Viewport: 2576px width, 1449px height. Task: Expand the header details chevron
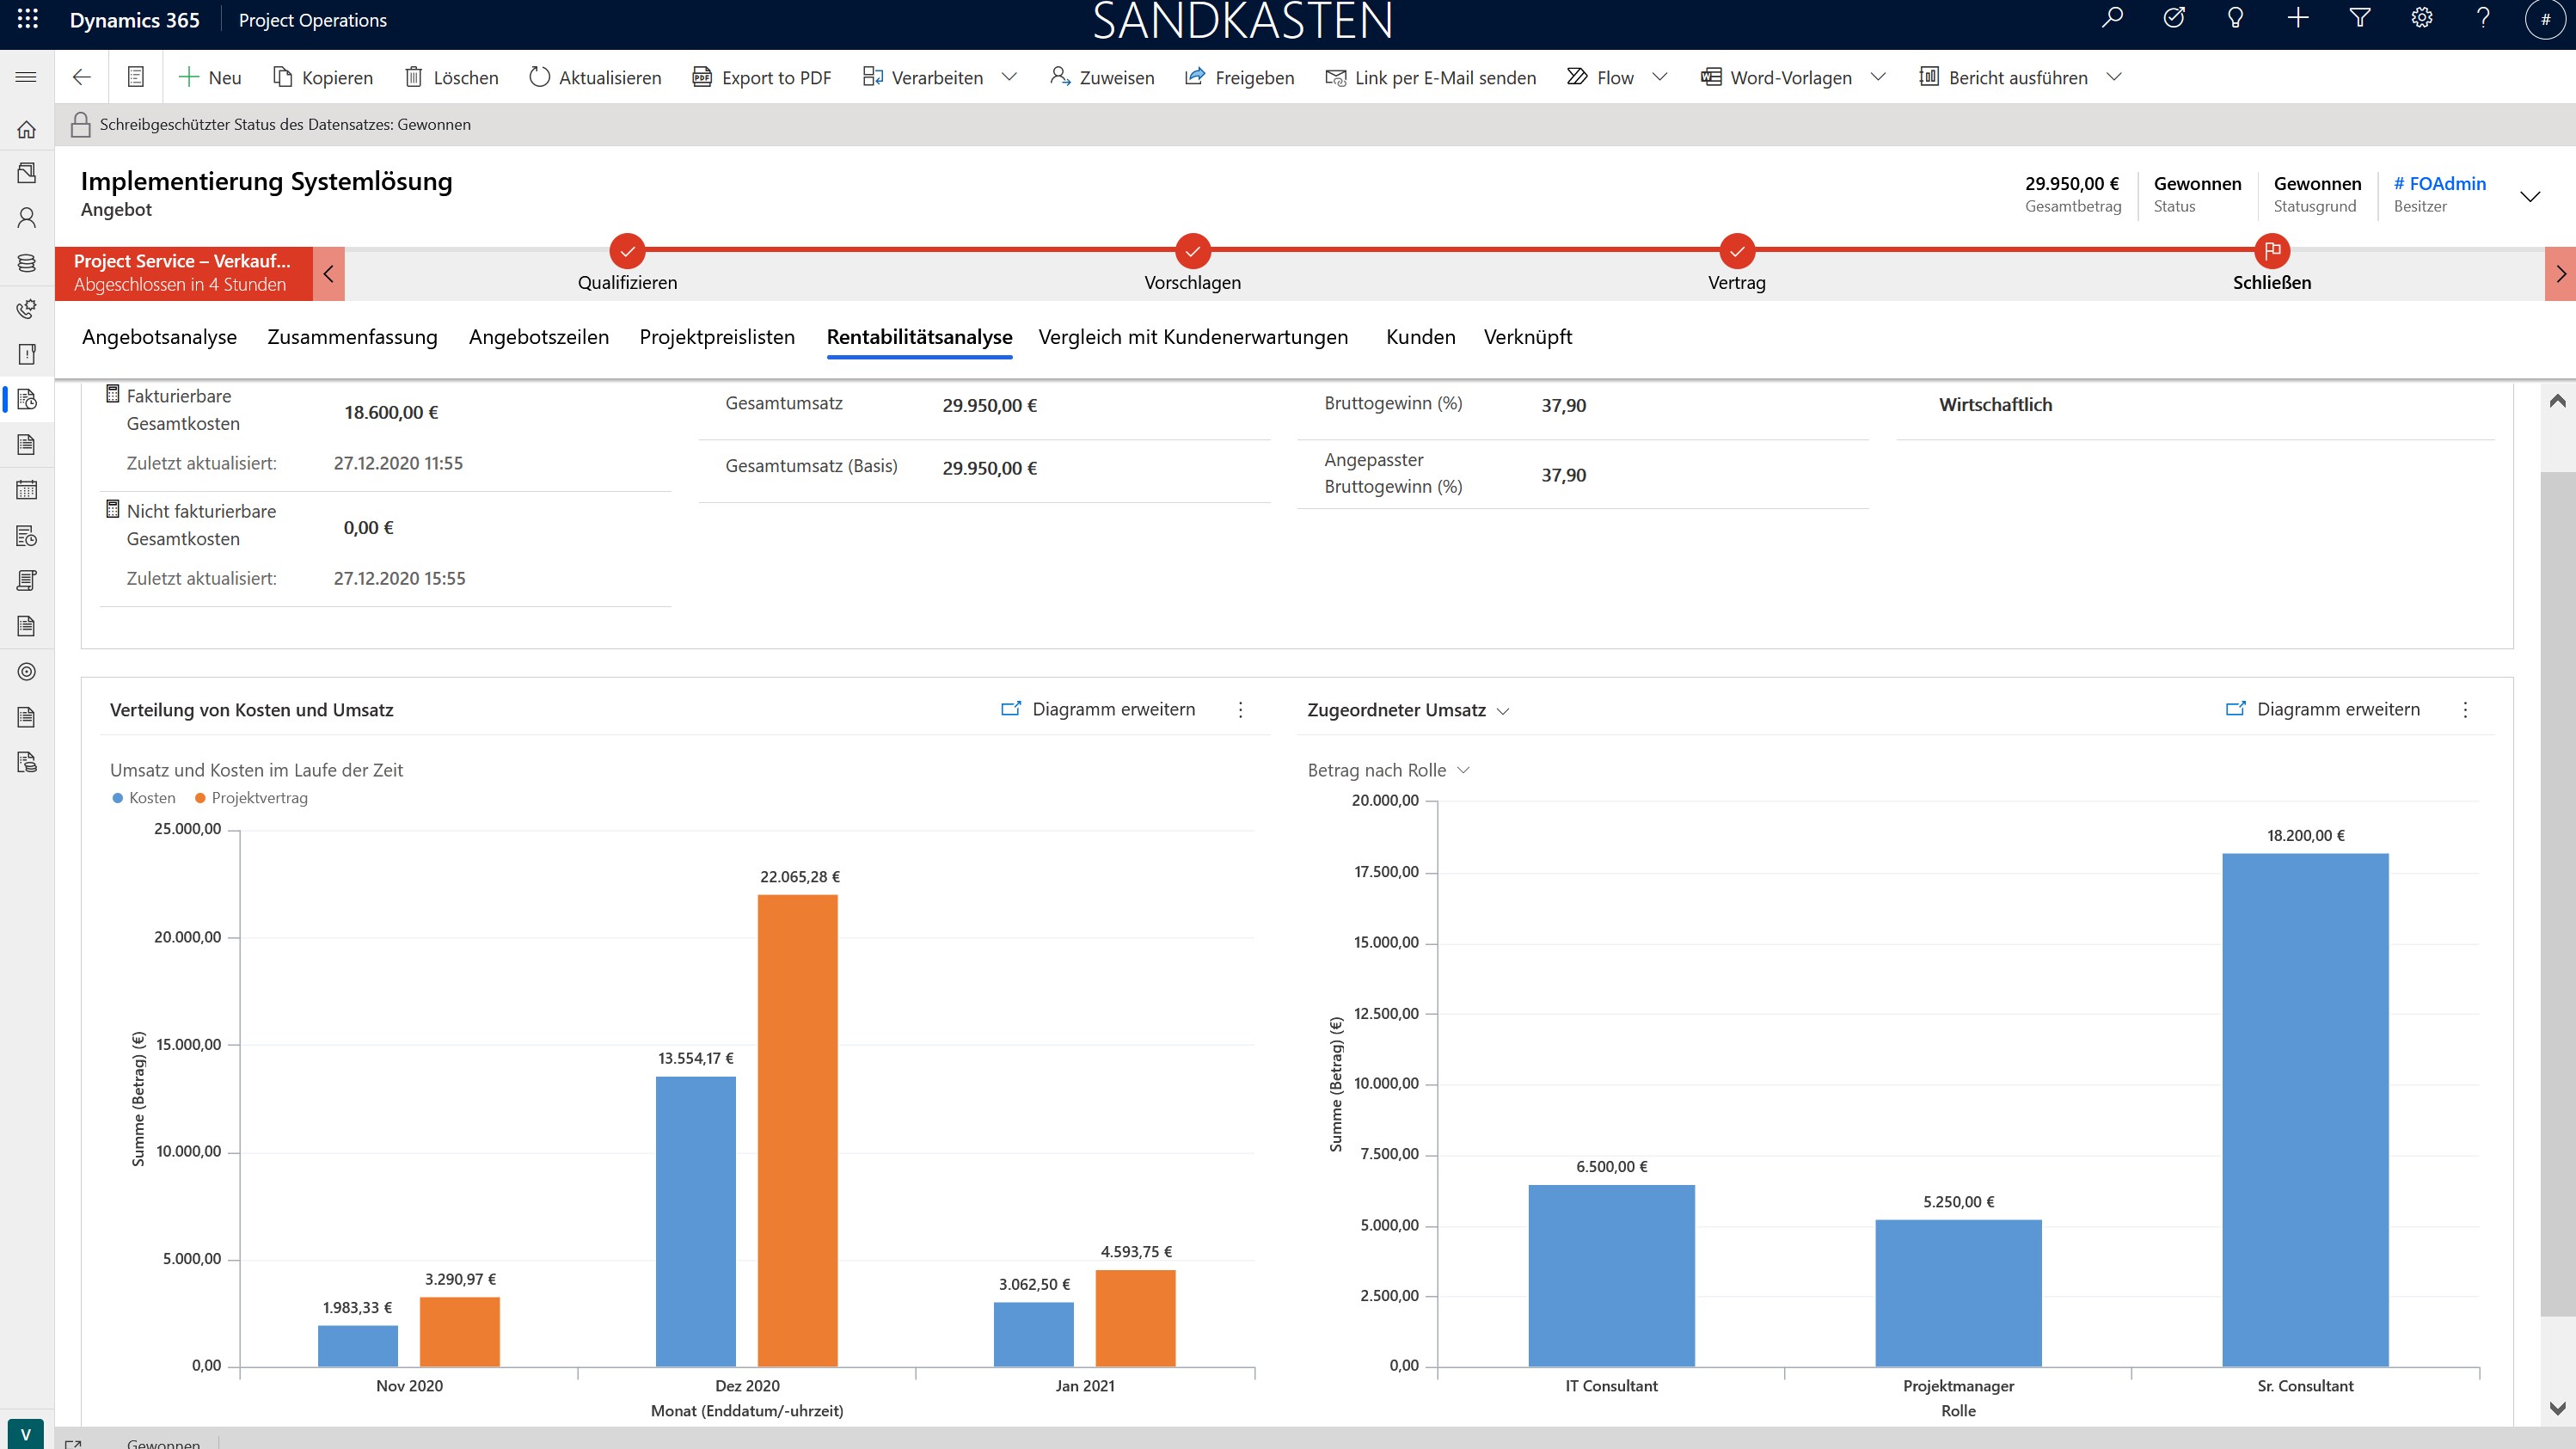point(2530,196)
